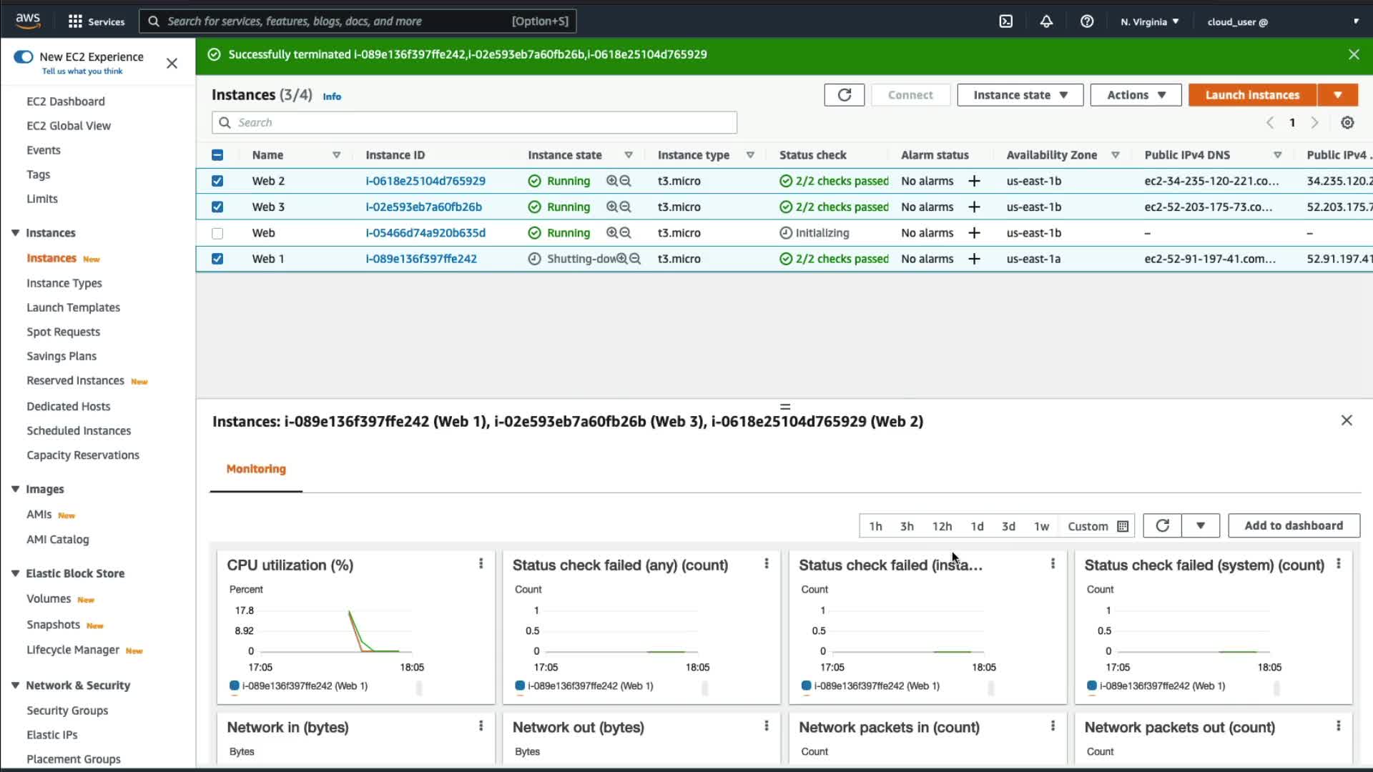Toggle the New EC2 Experience switch
The height and width of the screenshot is (772, 1373).
24,57
